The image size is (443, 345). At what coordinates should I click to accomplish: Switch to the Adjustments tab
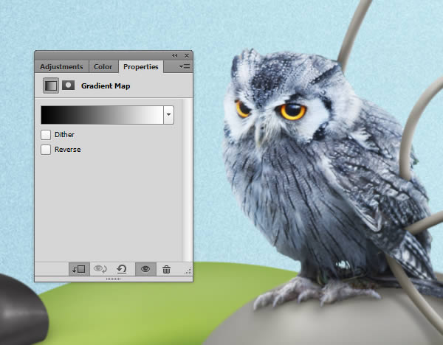[x=61, y=67]
